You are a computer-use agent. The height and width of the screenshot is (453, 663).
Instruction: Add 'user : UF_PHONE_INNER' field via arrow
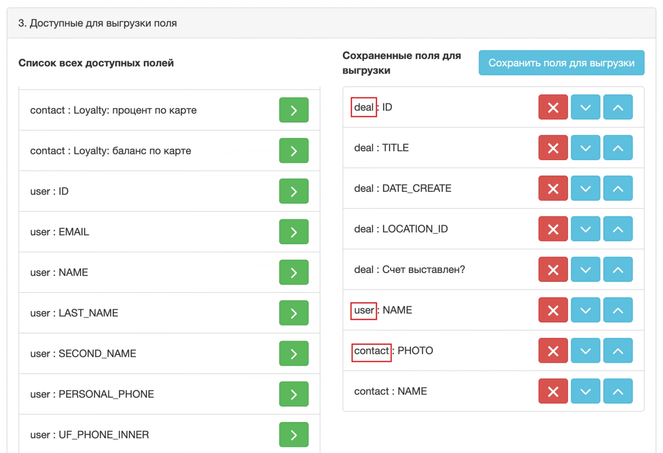coord(293,435)
